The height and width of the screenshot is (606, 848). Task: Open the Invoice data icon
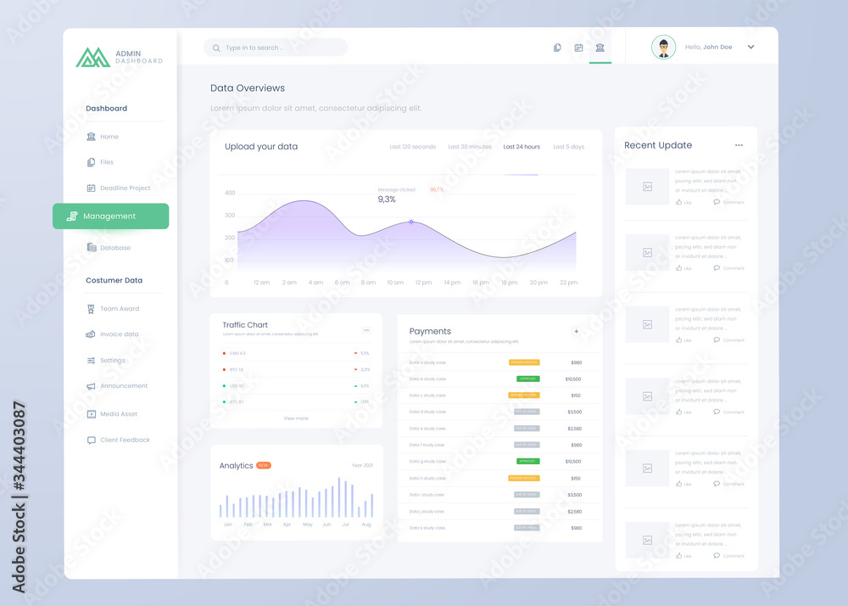click(x=91, y=334)
